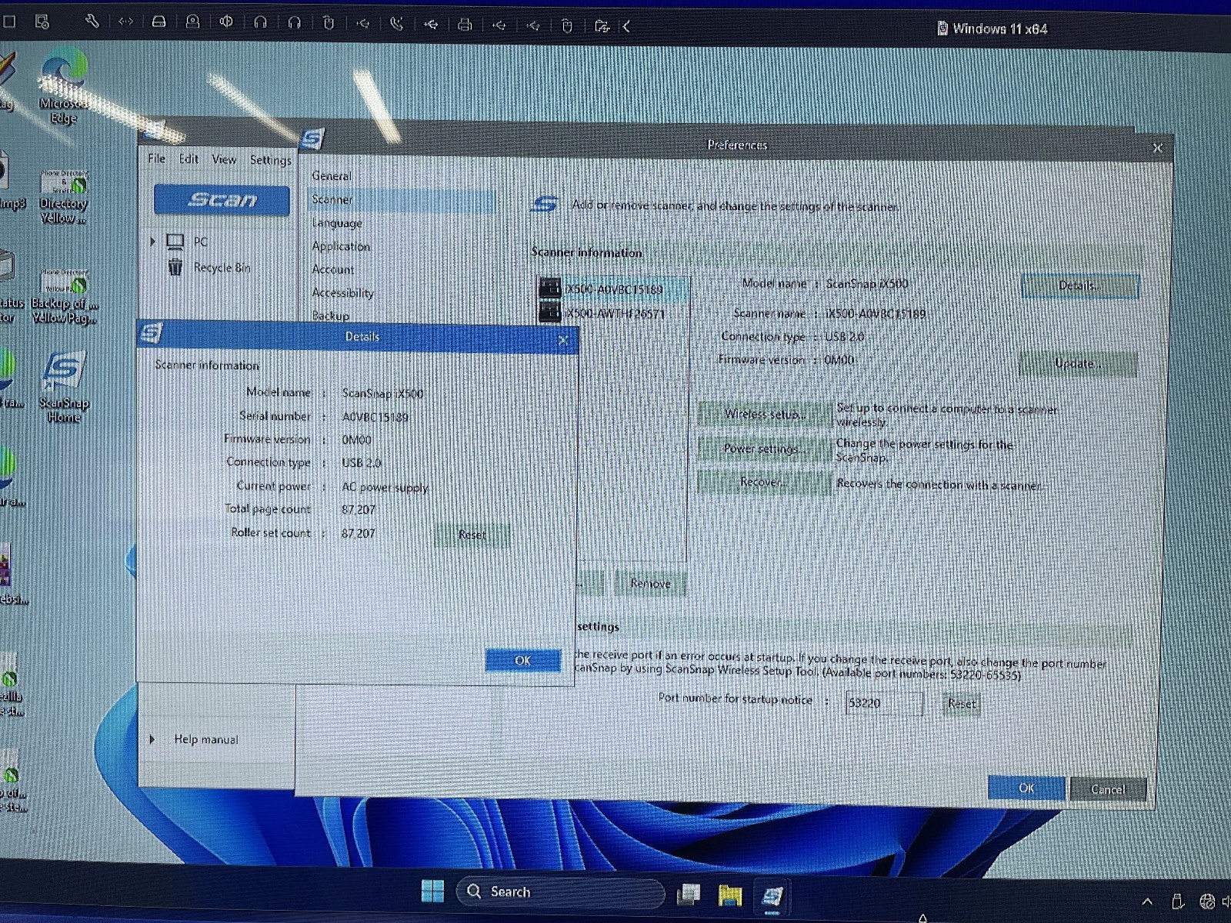Expand the Help manual section
Viewport: 1231px width, 923px height.
(152, 739)
